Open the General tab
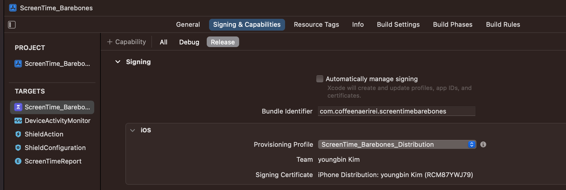The width and height of the screenshot is (566, 190). click(x=188, y=25)
